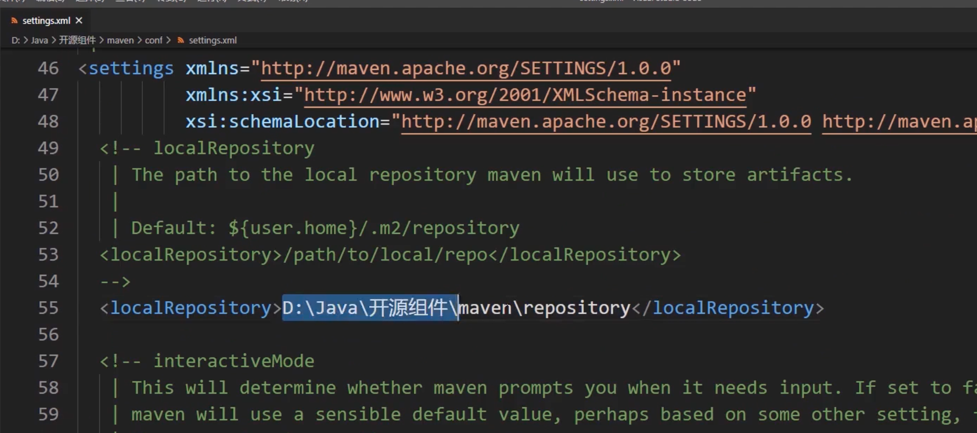Click the highlighted 'D:\Java\开源组件\' selection
This screenshot has width=977, height=433.
pos(370,308)
